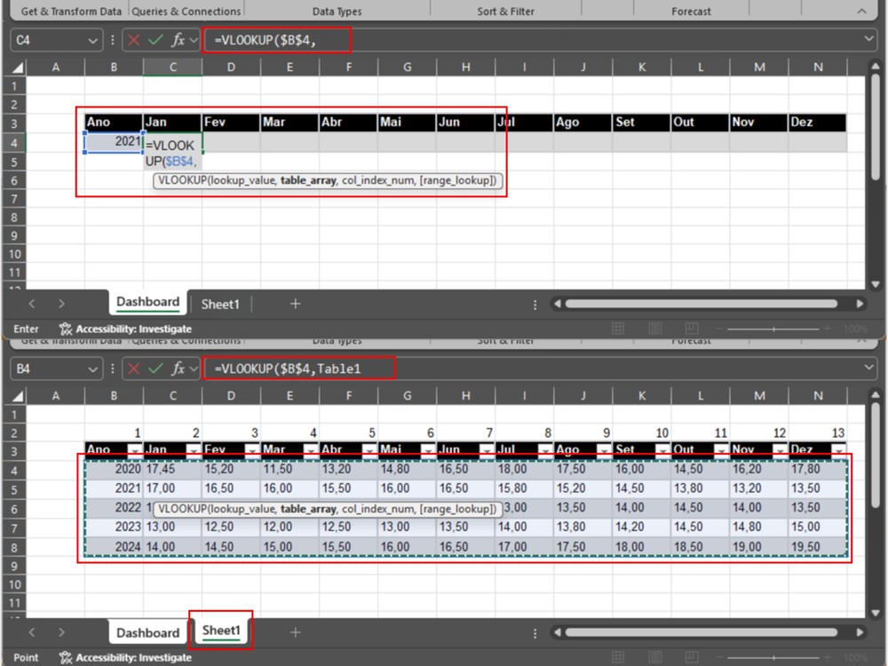Select row 8 header in bottom window
Image resolution: width=888 pixels, height=666 pixels.
[14, 547]
